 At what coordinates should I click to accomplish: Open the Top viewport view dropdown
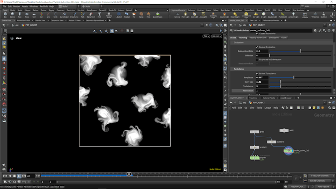206,36
